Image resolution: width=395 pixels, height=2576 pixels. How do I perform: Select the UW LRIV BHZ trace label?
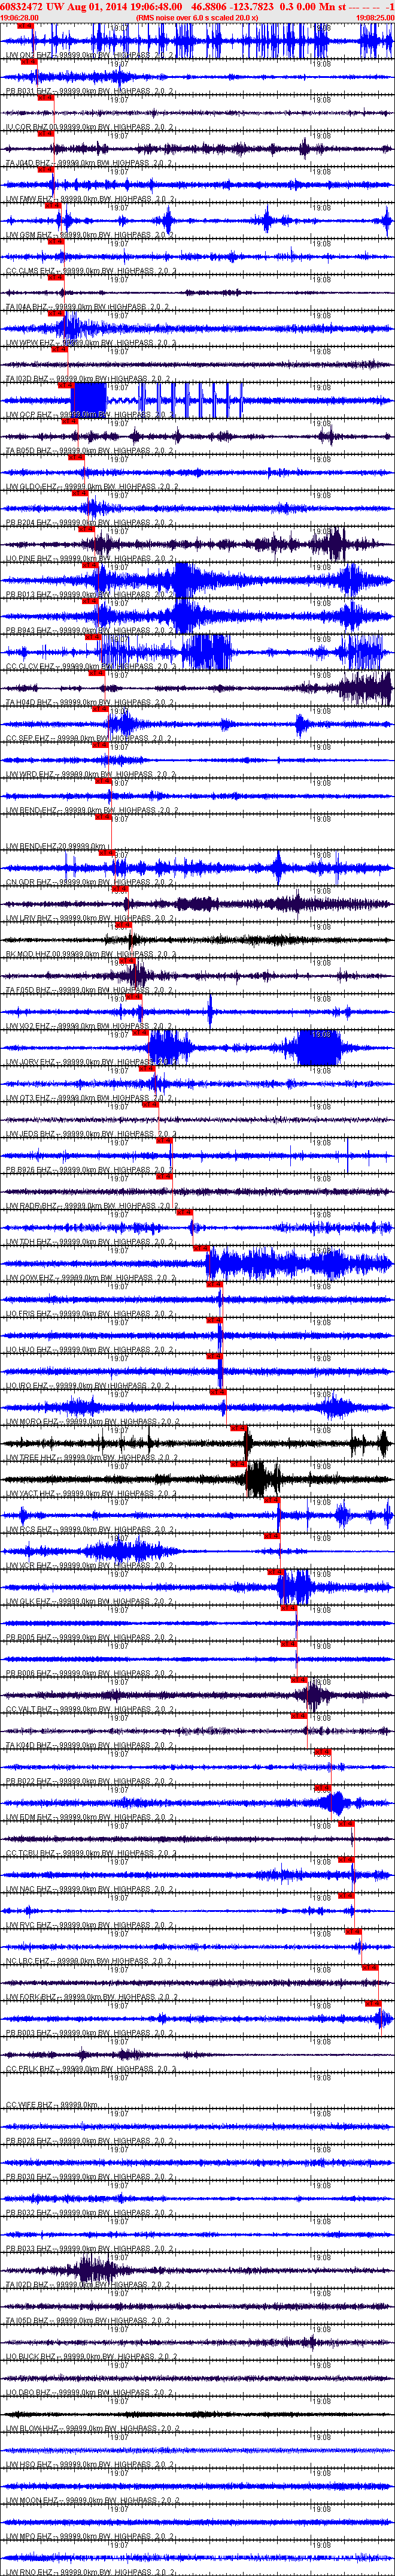pos(91,919)
